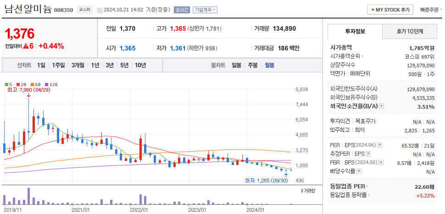Click the 최저 1,265 (09/30) marker
The width and height of the screenshot is (445, 214).
267,181
